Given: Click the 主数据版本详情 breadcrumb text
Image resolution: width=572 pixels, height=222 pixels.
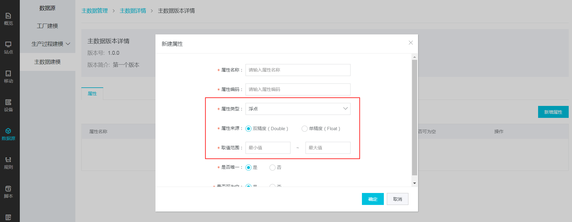Looking at the screenshot, I should click(x=176, y=11).
